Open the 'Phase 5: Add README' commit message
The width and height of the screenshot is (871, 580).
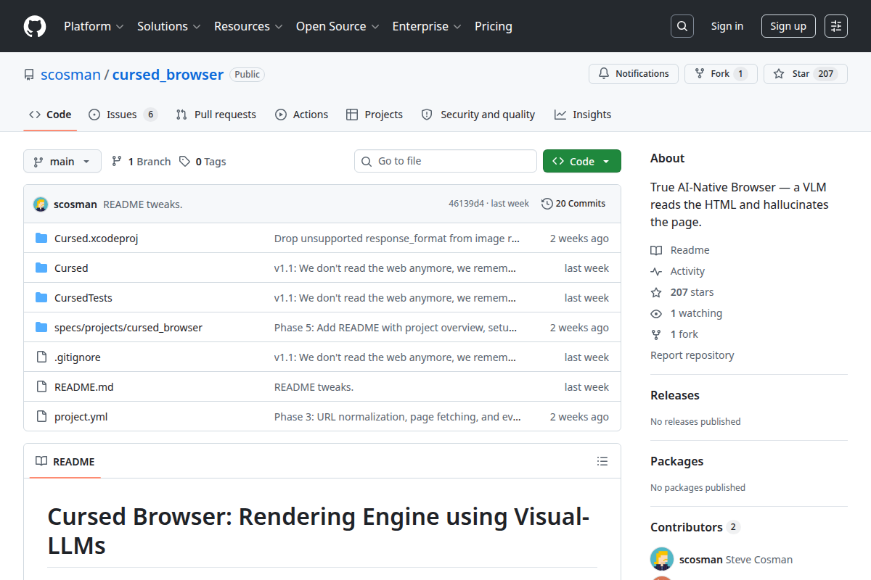tap(396, 328)
